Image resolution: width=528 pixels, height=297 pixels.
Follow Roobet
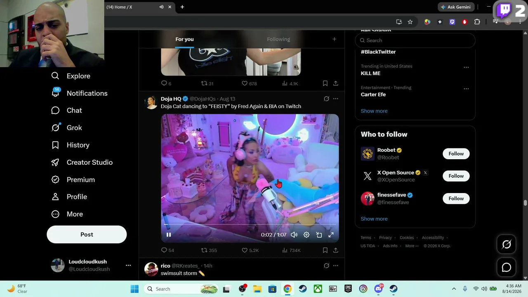point(456,154)
